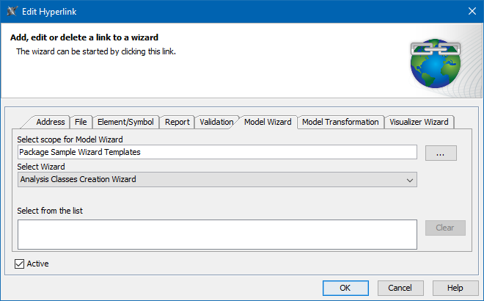484x301 pixels.
Task: Select the Element/Symbol tab
Action: [125, 122]
